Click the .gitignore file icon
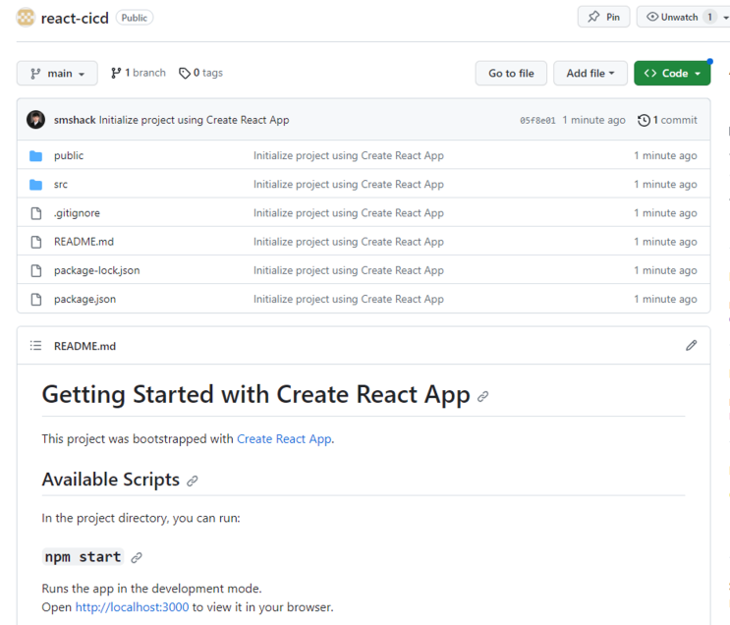Viewport: 730px width, 625px height. tap(35, 213)
